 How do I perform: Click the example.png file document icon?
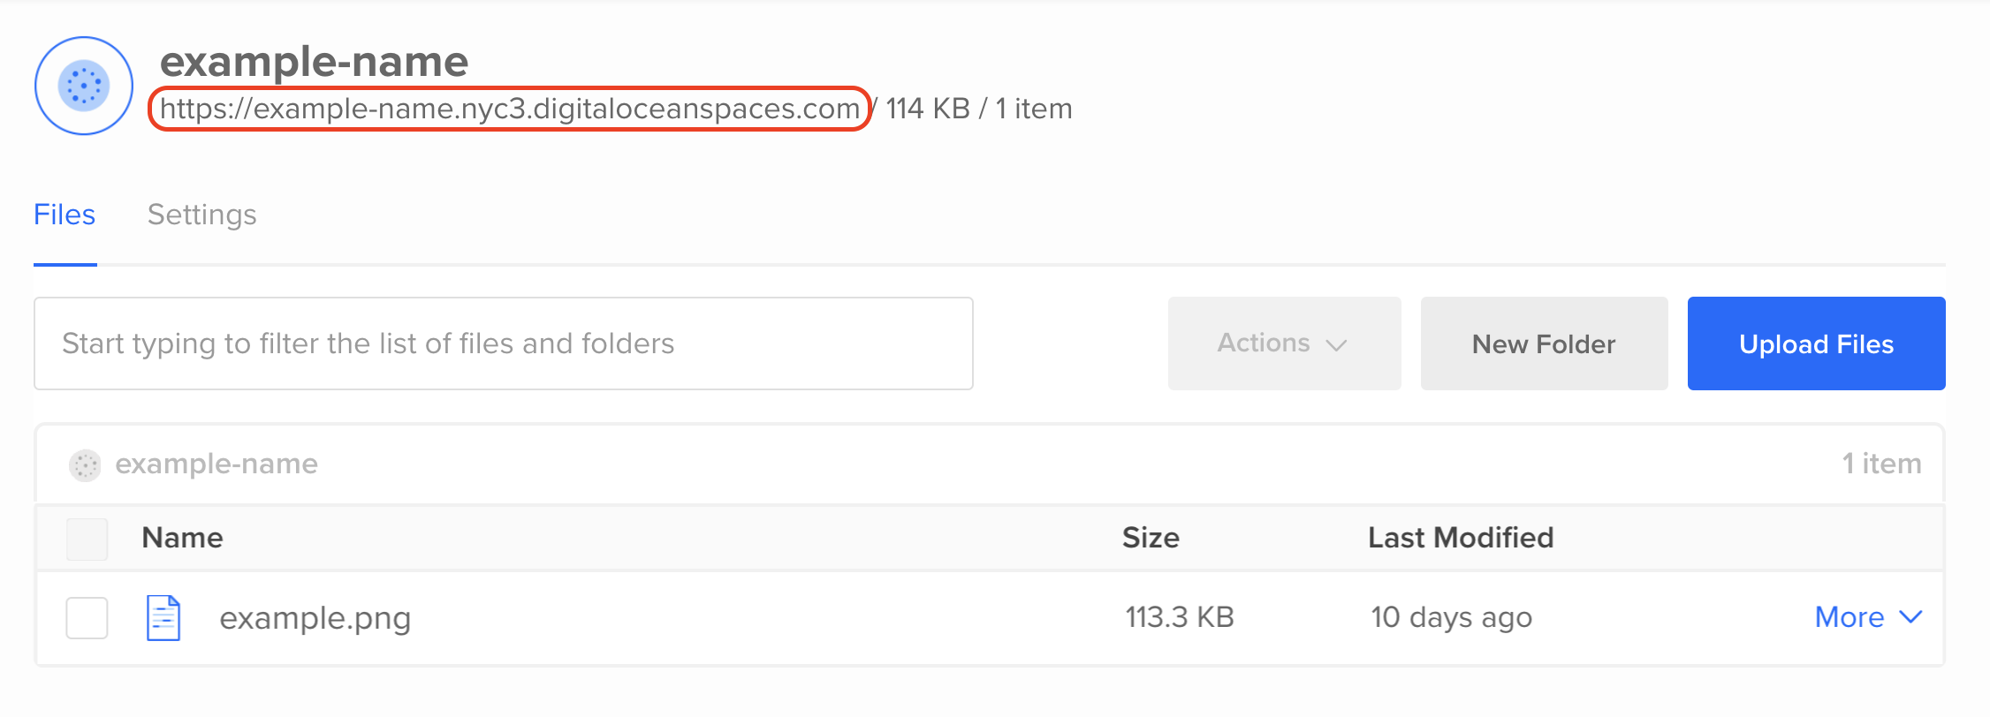point(163,618)
